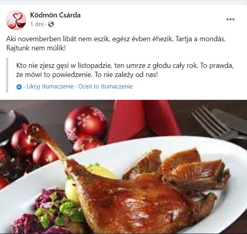The width and height of the screenshot is (247, 234).
Task: Click the gray quote bar beside translation
Action: pyautogui.click(x=7, y=75)
